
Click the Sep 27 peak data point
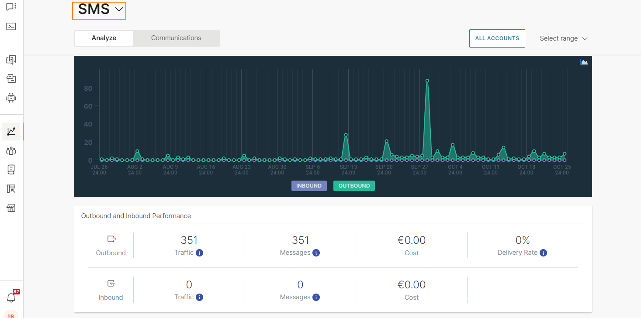(427, 81)
